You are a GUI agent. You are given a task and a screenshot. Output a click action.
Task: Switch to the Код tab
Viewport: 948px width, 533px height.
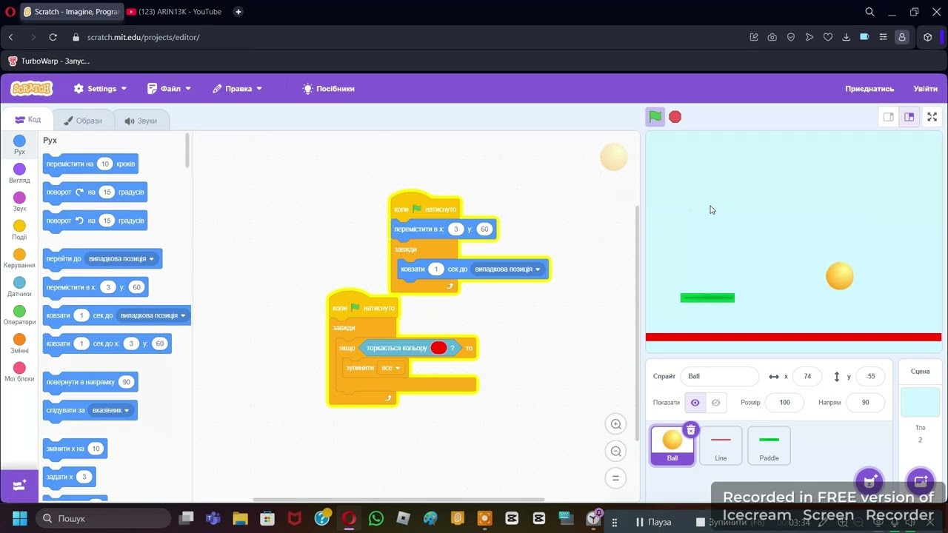28,119
